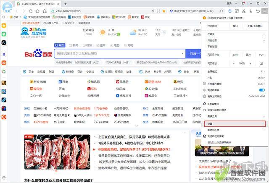The image size is (269, 183).
Task: Save the page as PDF in the menu
Action: point(261,55)
